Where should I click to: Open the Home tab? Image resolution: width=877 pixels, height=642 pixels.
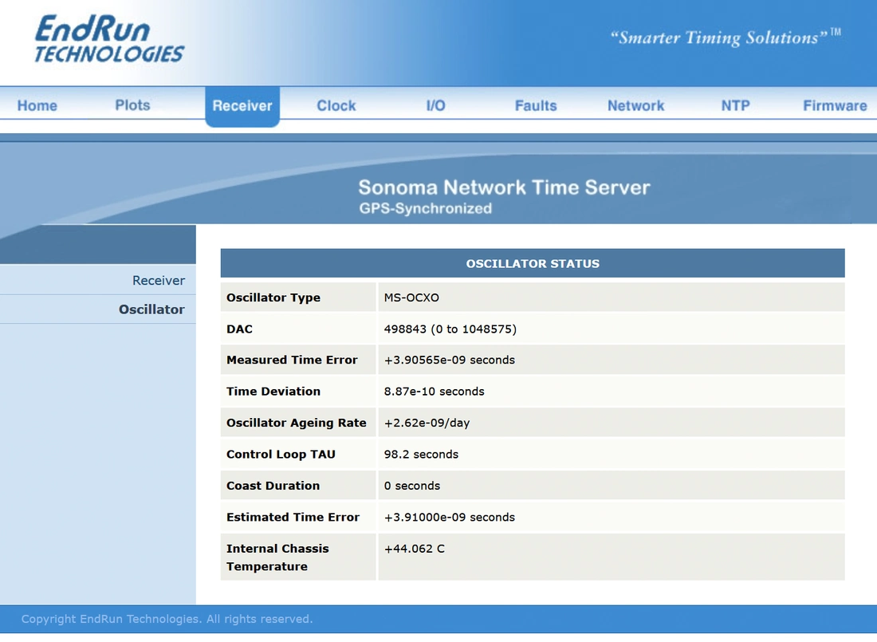point(37,105)
